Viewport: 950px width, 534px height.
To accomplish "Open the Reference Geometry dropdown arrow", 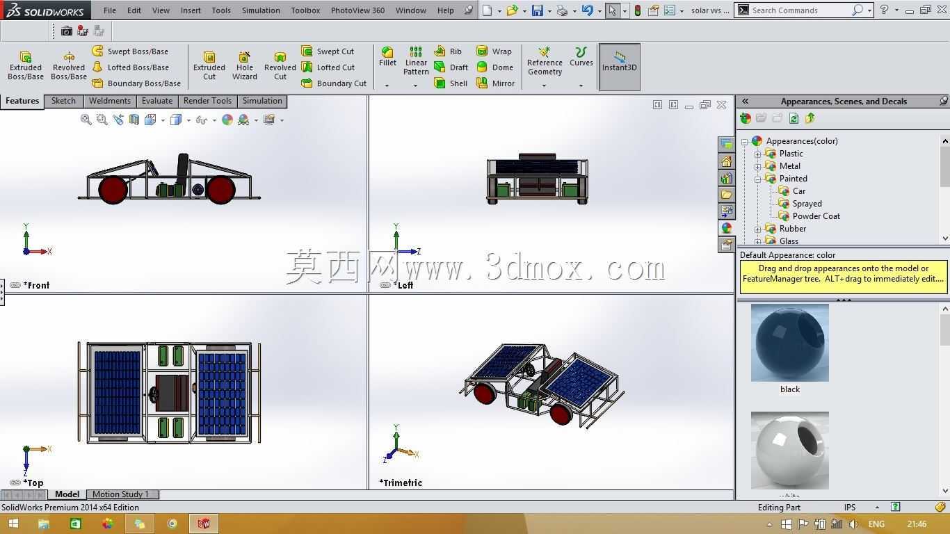I will pyautogui.click(x=544, y=86).
